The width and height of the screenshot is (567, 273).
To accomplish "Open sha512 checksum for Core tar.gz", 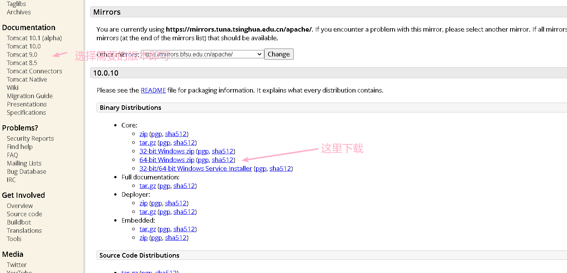I will 184,143.
